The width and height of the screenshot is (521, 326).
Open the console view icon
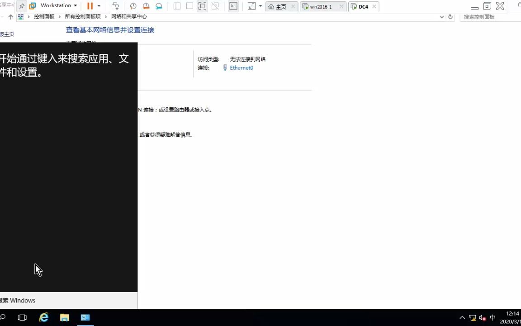pyautogui.click(x=233, y=6)
